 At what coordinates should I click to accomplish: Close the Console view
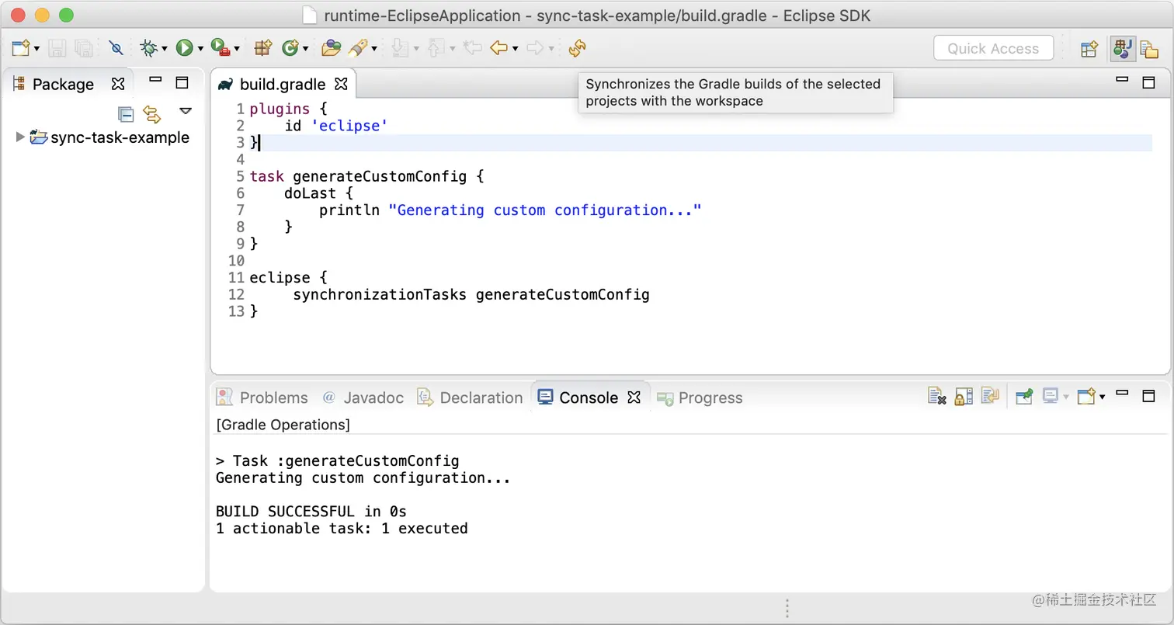point(634,398)
